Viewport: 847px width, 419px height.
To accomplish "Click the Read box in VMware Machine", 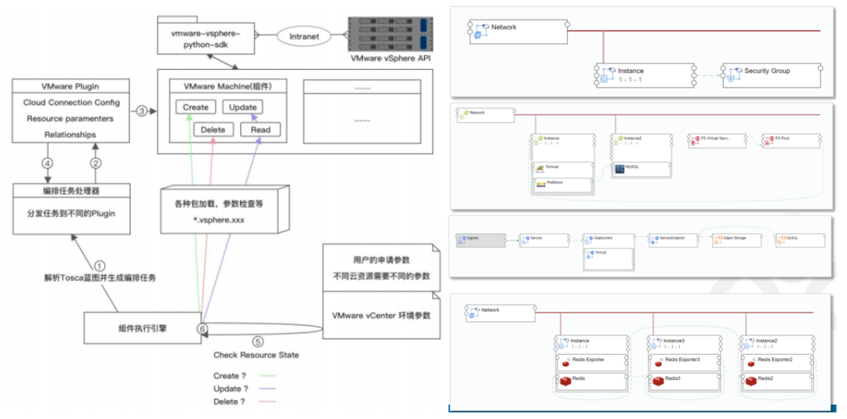I will [261, 129].
